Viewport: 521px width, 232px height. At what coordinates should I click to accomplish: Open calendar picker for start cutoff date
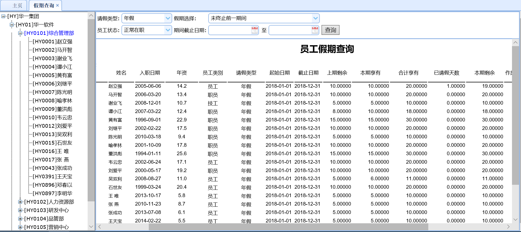(254, 30)
